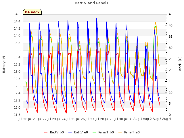Screen dimensions: 184x138
Task: Click the PanelT_e0 legend label
Action: 132,132
